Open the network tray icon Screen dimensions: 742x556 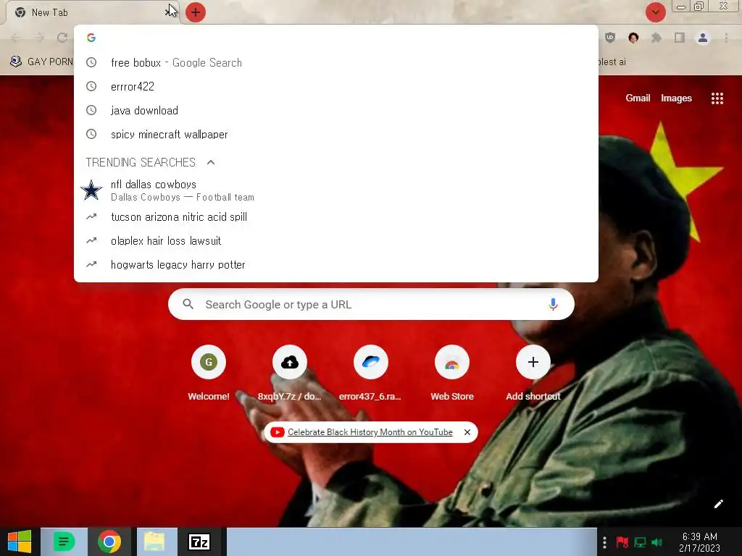[x=640, y=542]
